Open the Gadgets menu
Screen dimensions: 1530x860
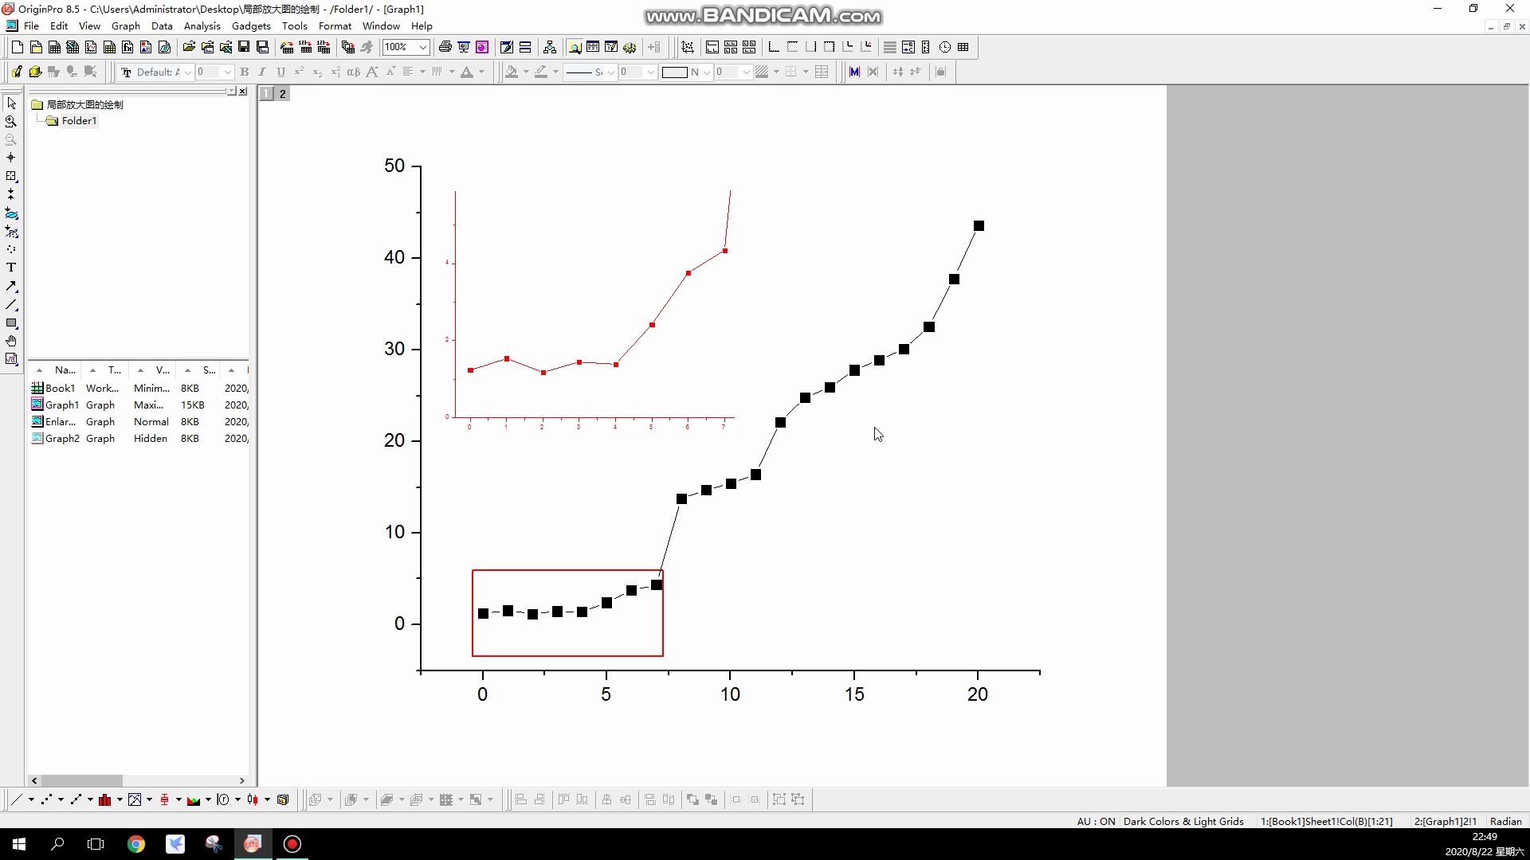[251, 25]
